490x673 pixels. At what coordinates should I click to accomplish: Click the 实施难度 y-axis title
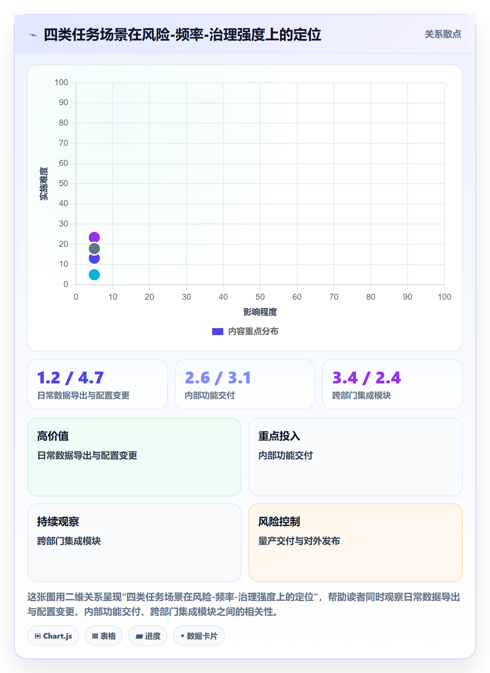tap(44, 184)
